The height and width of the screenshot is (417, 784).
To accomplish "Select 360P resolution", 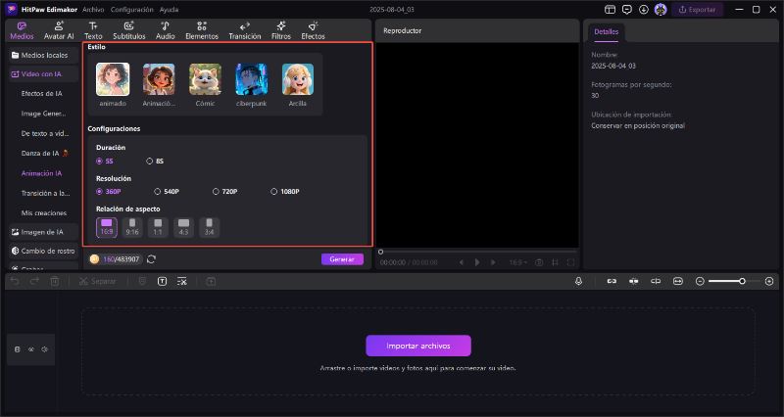I will pos(109,191).
